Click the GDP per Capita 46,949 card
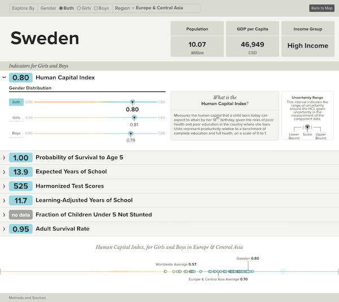Screen dimensions: 339x302 point(253,39)
